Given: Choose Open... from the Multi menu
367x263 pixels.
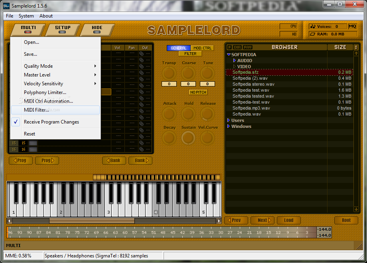Looking at the screenshot, I should [55, 42].
